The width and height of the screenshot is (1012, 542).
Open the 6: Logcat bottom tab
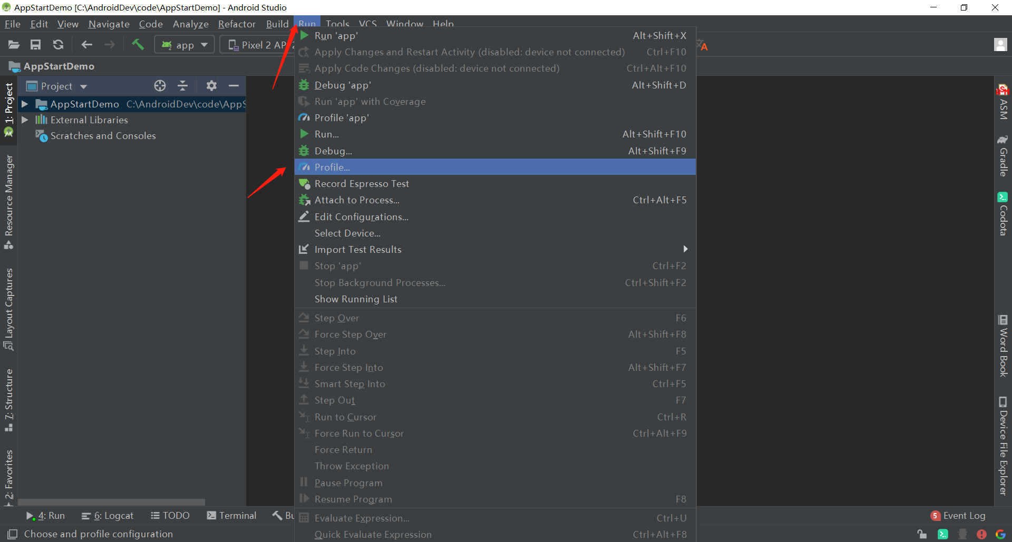[x=108, y=516]
